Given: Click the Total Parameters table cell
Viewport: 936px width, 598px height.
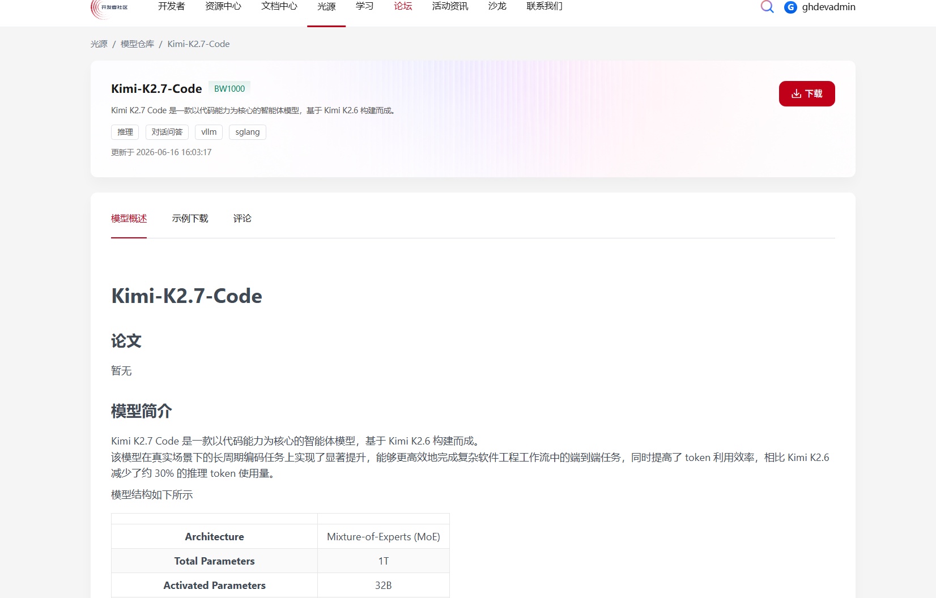Looking at the screenshot, I should 215,561.
